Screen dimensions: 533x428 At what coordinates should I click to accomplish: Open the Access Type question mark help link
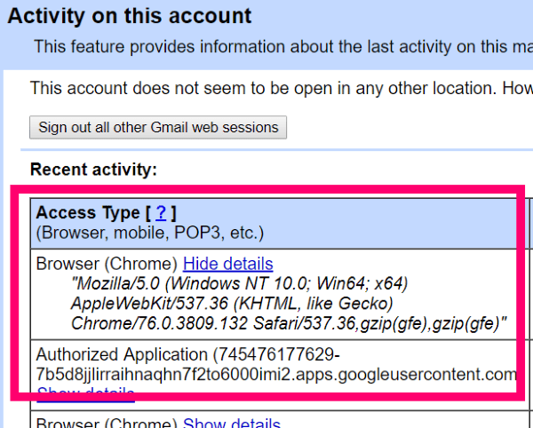161,212
